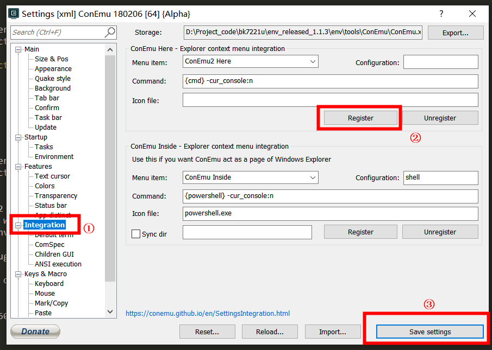Image resolution: width=492 pixels, height=350 pixels.
Task: Enable the Sync dir checkbox
Action: coord(136,234)
